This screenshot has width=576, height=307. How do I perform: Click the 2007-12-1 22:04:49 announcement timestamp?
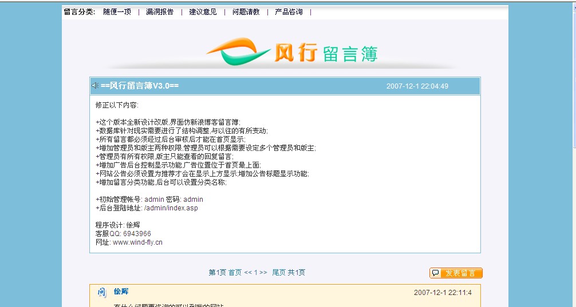tap(417, 86)
